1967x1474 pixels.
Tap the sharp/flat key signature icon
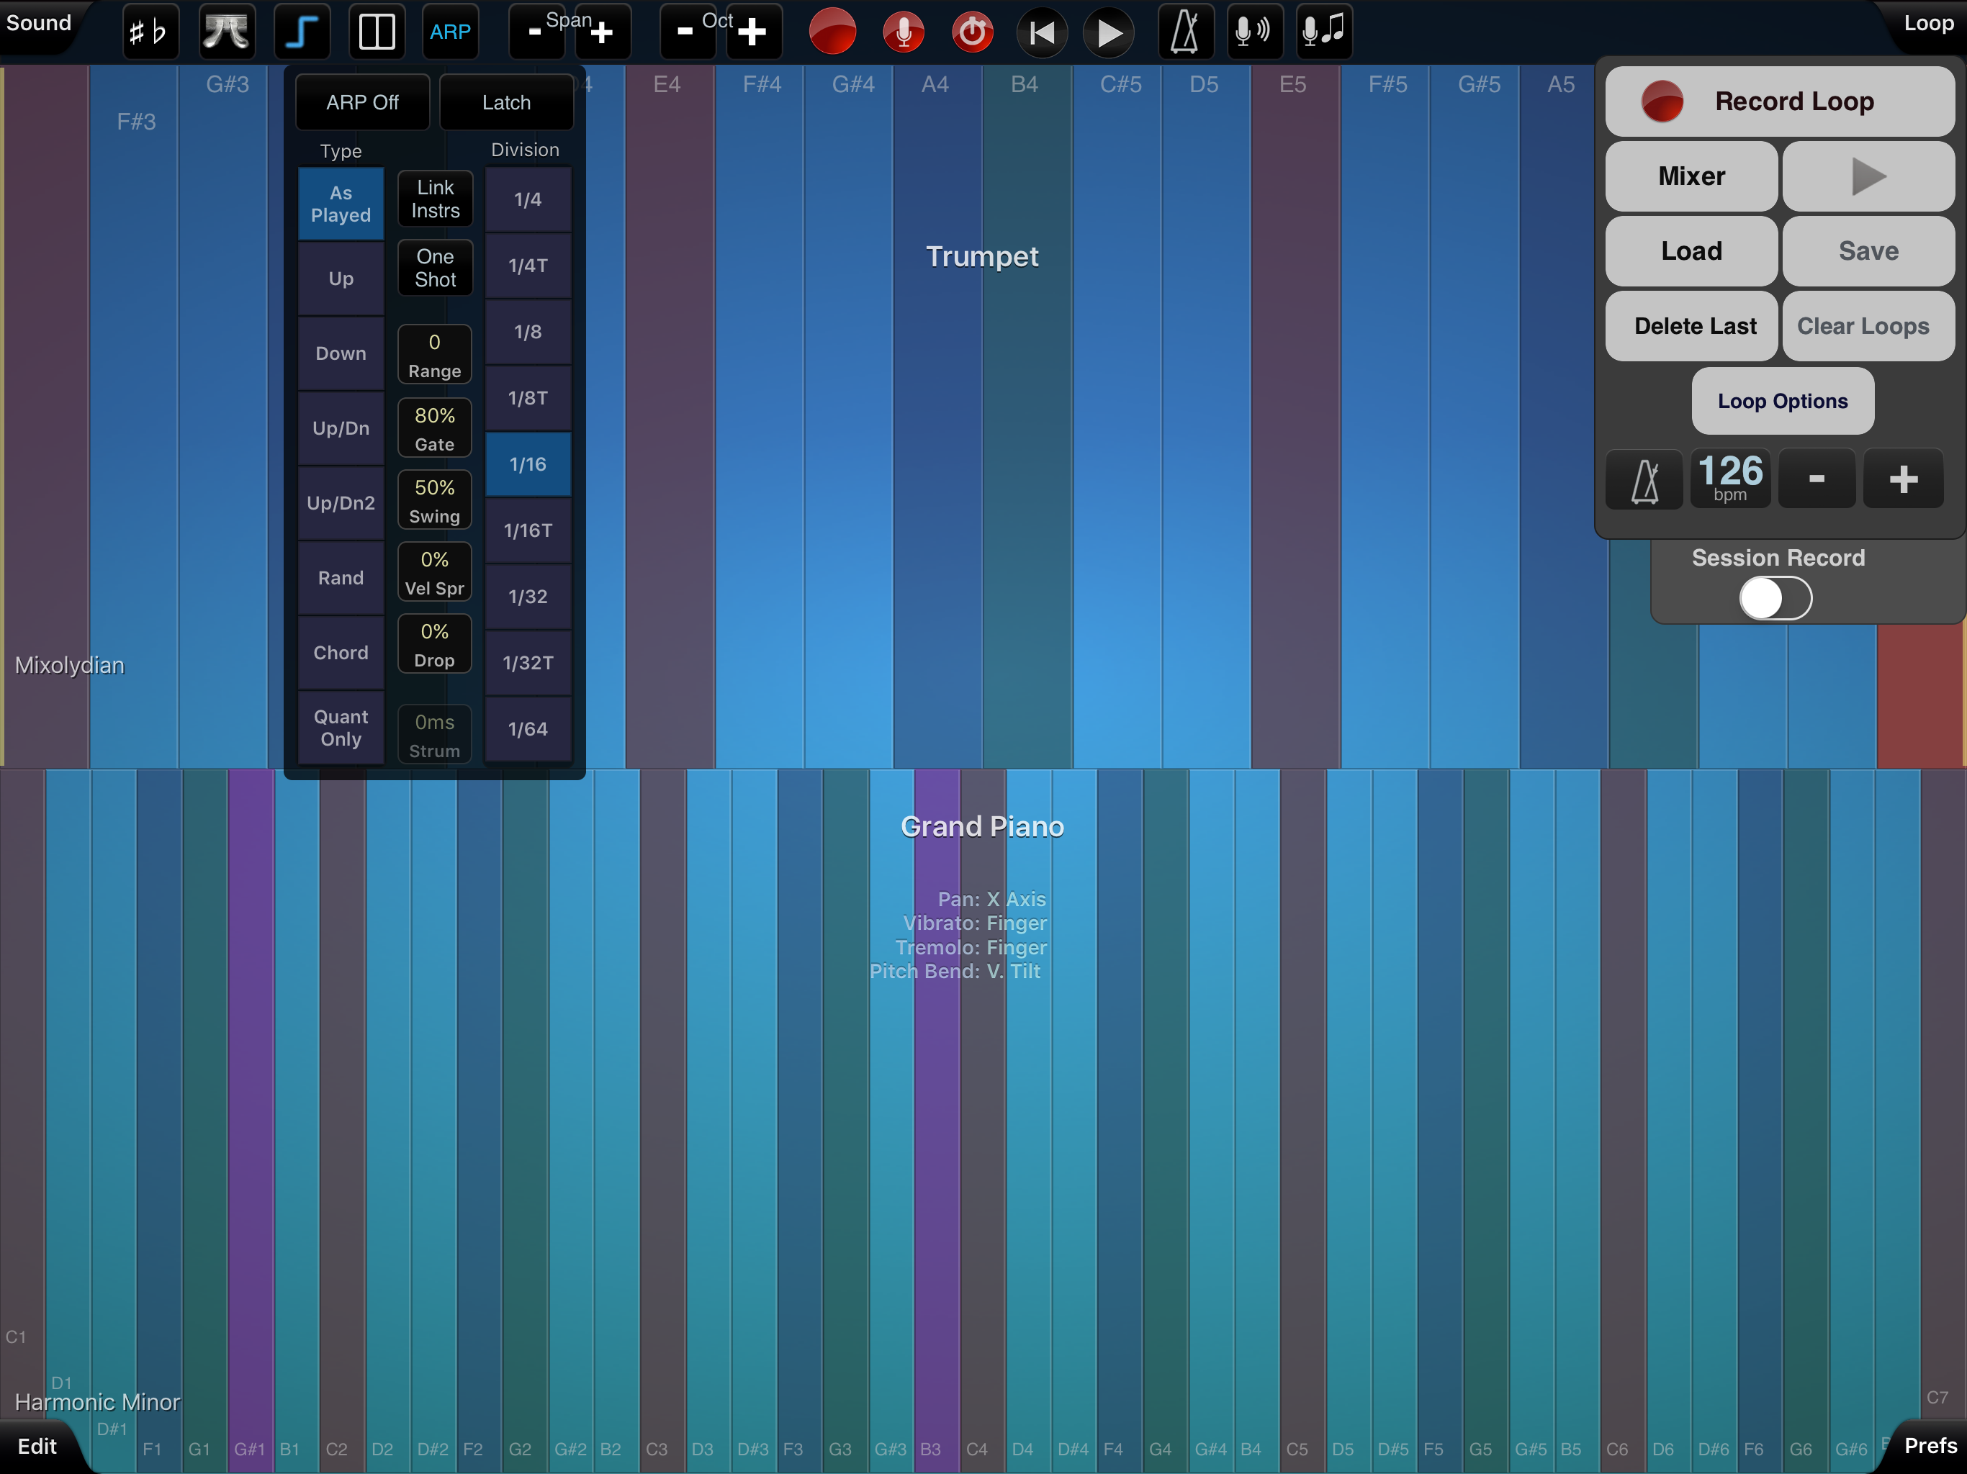click(148, 32)
